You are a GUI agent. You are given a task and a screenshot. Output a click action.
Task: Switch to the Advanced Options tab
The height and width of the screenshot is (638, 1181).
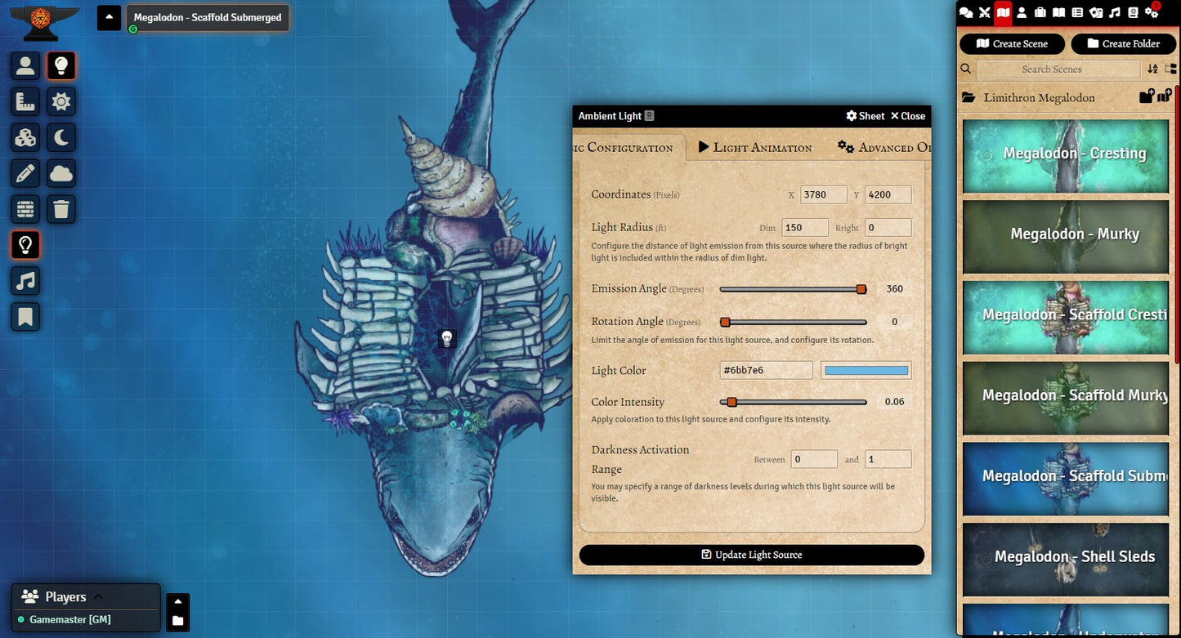click(884, 148)
